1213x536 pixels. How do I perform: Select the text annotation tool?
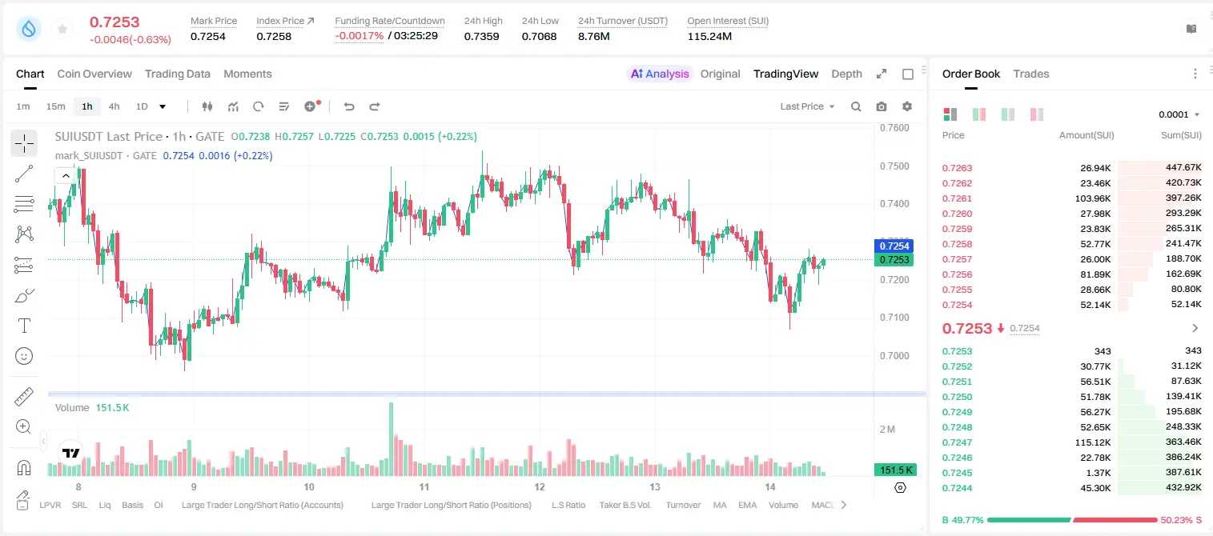24,326
